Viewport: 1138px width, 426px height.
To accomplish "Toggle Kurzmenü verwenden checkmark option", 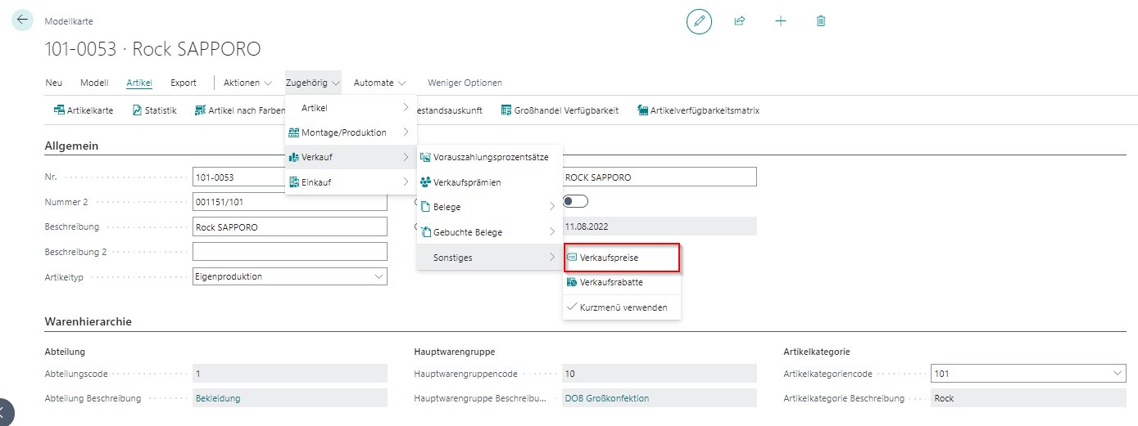I will [623, 307].
